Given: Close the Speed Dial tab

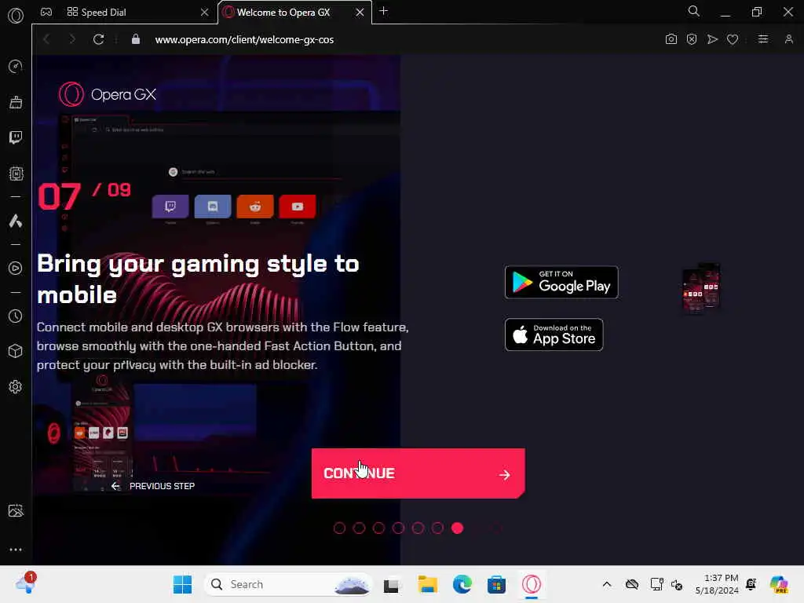Looking at the screenshot, I should (x=205, y=13).
